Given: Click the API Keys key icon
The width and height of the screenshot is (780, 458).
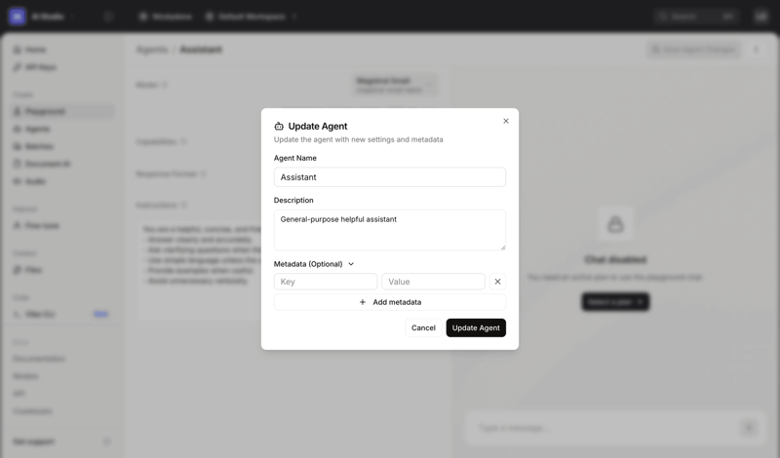Looking at the screenshot, I should (x=18, y=67).
